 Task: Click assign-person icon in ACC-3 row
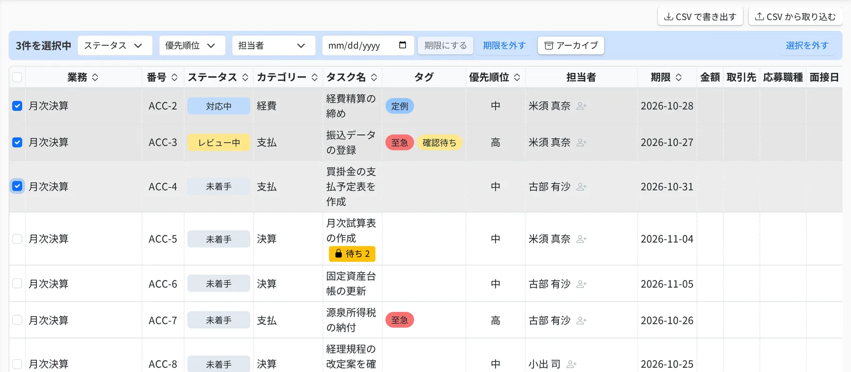click(582, 142)
